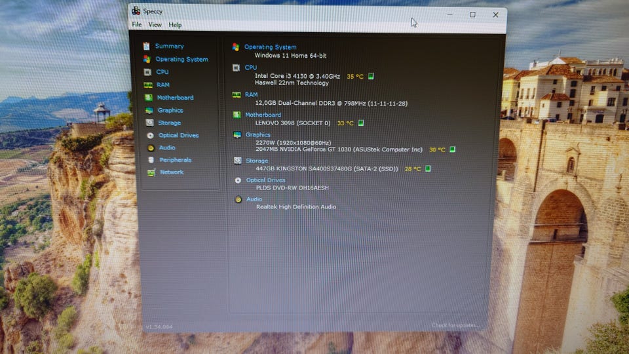Open the Help menu

[175, 25]
